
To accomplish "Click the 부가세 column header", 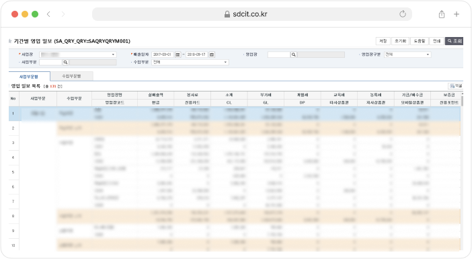I will click(266, 95).
